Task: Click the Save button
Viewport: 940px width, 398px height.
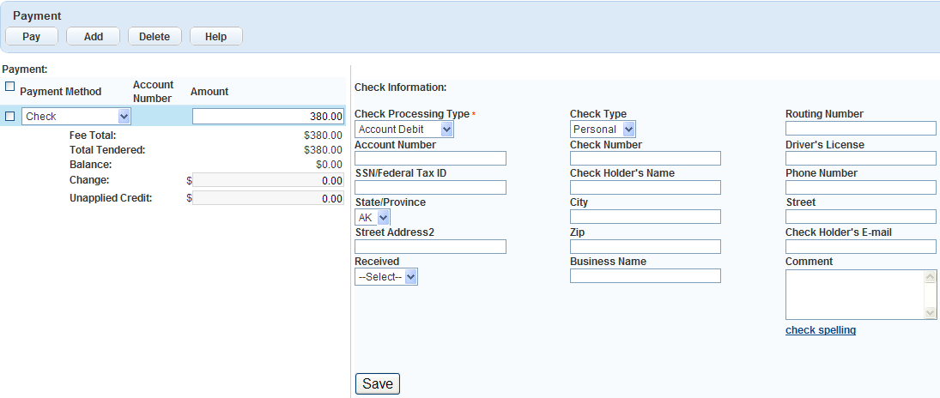Action: (377, 383)
